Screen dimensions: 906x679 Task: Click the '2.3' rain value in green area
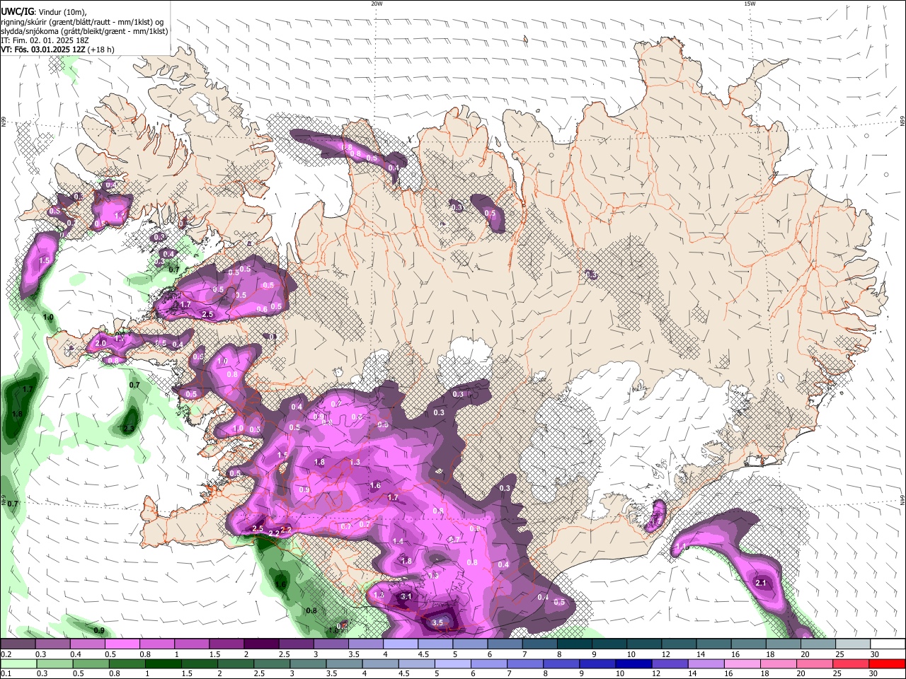click(x=129, y=429)
